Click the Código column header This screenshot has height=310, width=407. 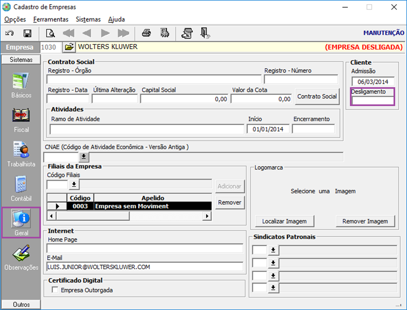coord(80,198)
